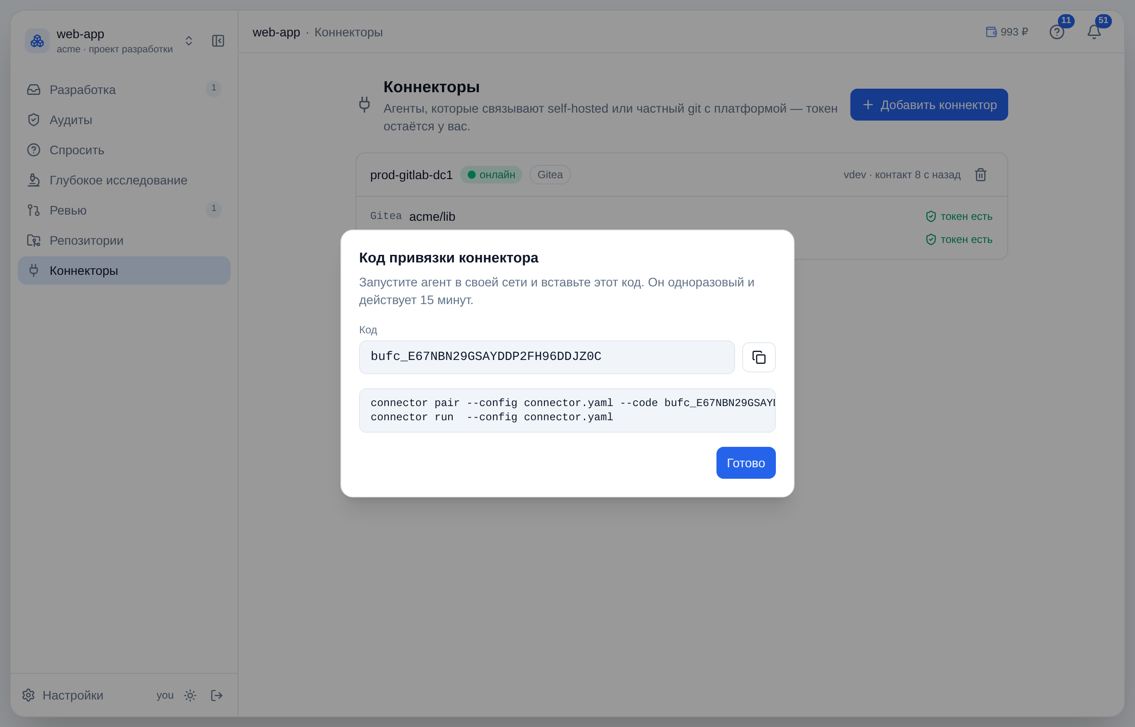The image size is (1135, 727).
Task: Click the connector pair command block
Action: [x=567, y=410]
